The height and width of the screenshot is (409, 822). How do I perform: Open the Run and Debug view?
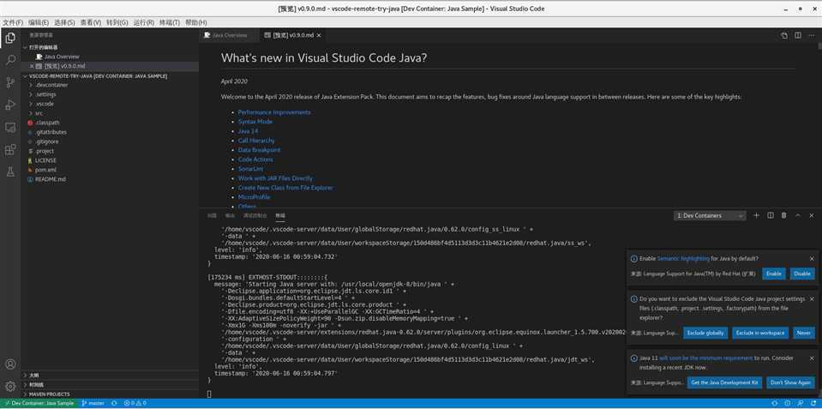tap(10, 105)
